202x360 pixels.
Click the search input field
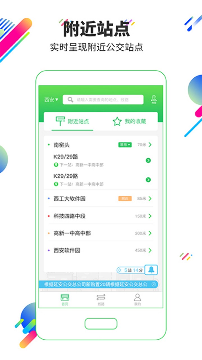(103, 100)
